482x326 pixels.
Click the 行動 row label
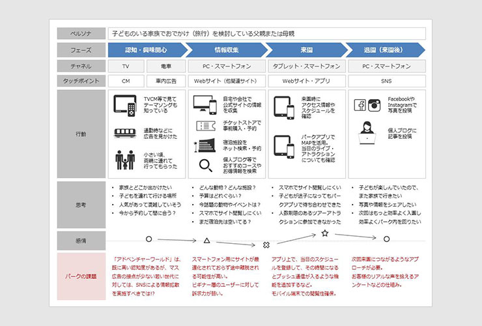81,134
